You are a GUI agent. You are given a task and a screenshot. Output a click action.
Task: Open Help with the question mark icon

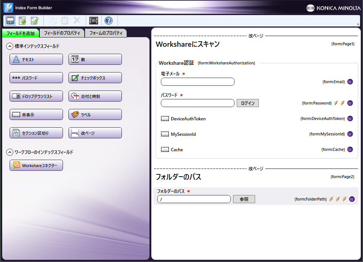109,21
